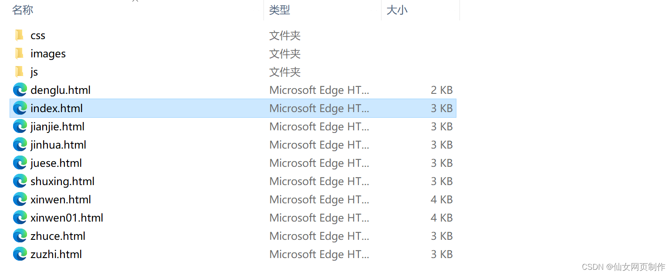Open the css folder icon
672x275 pixels.
point(19,35)
